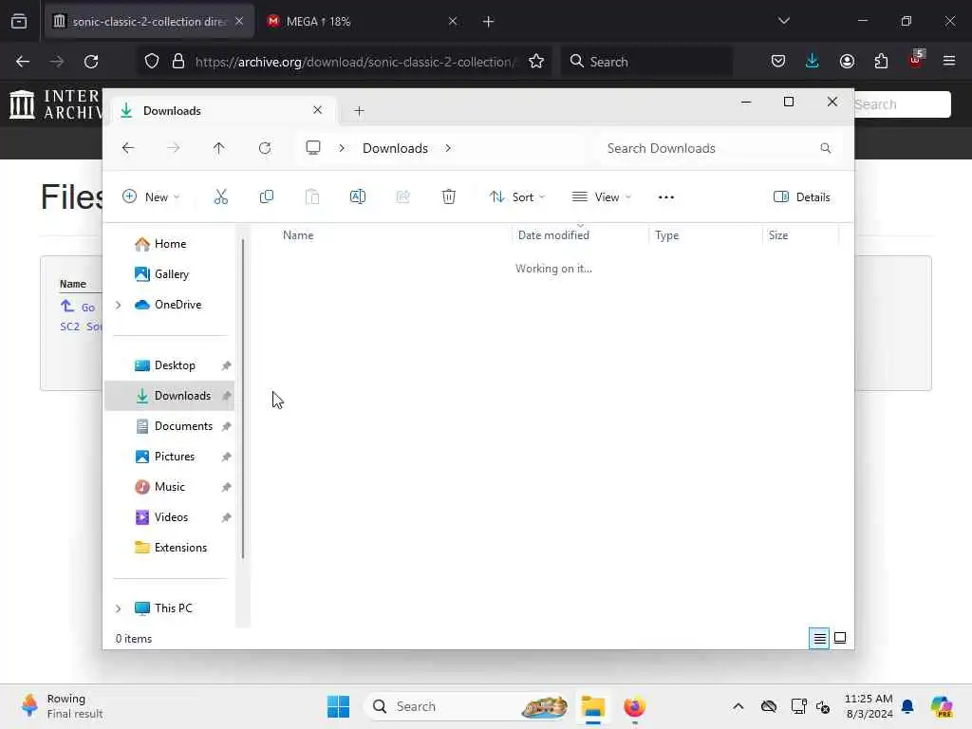The height and width of the screenshot is (729, 972).
Task: Click the PC monitor icon in address bar
Action: pyautogui.click(x=313, y=148)
